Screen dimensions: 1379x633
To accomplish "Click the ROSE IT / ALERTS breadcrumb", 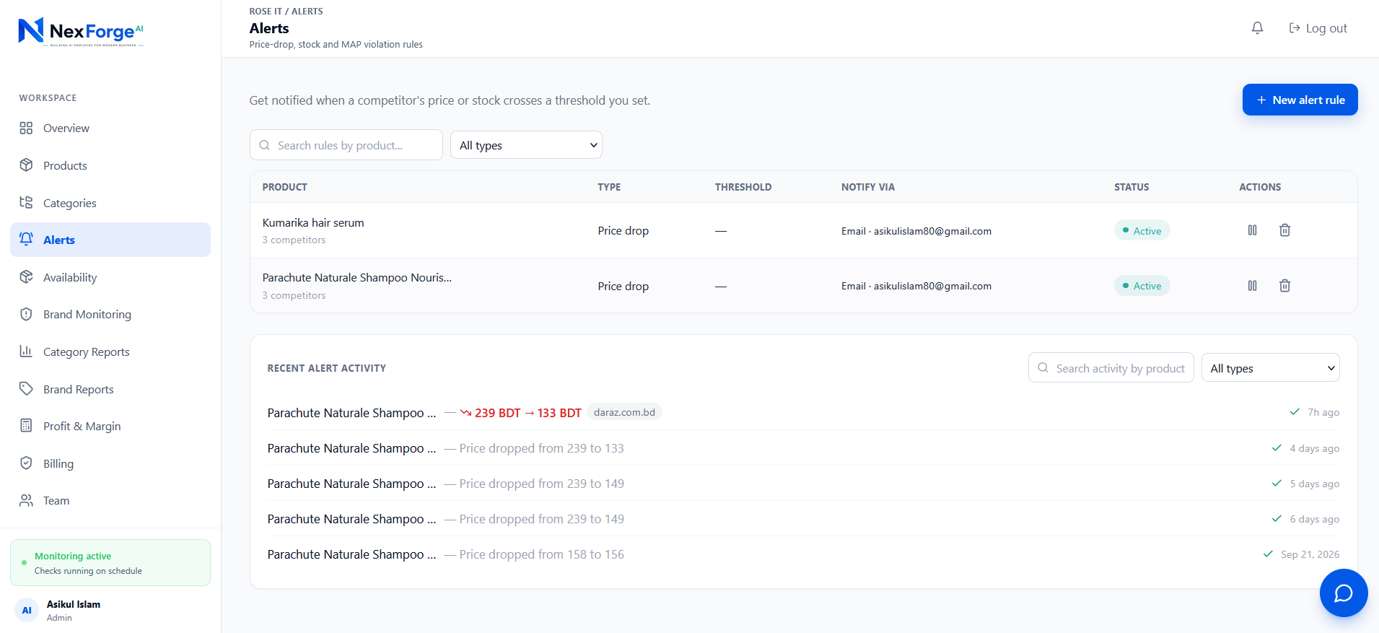I will (286, 12).
